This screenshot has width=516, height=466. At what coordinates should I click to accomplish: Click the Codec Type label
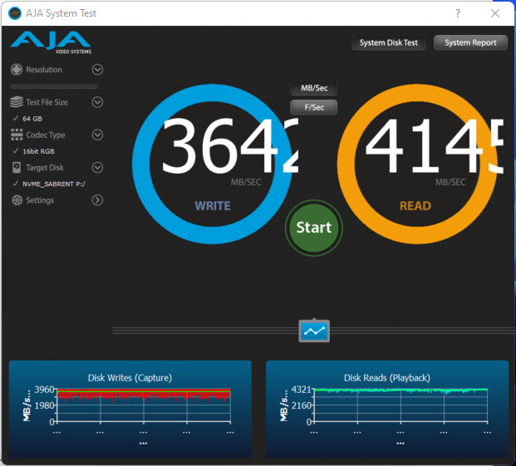(x=46, y=135)
